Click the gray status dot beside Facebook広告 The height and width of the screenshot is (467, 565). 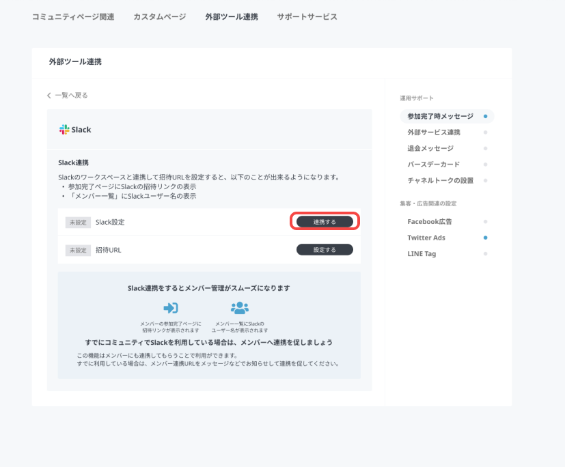485,222
